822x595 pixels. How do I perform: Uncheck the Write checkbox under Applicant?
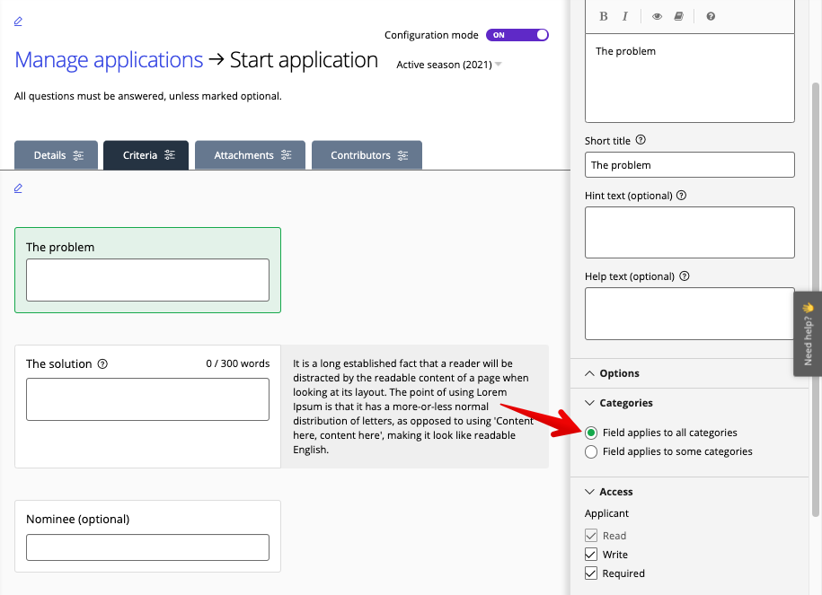591,554
